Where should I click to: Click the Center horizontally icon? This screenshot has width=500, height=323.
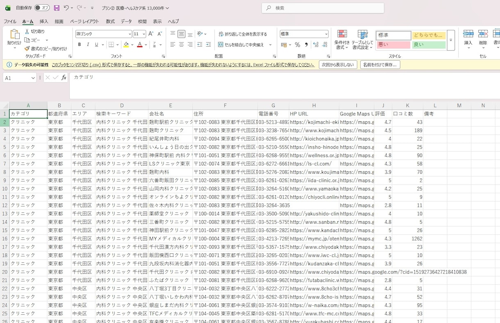182,45
